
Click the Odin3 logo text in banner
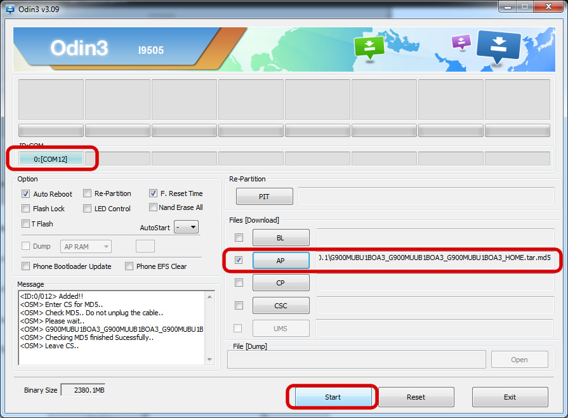(79, 48)
